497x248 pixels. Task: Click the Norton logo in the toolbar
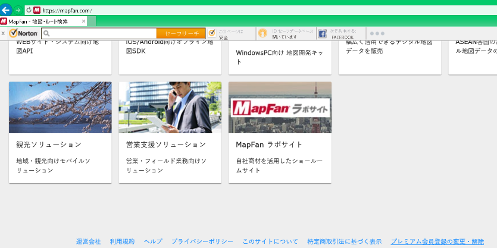(23, 33)
